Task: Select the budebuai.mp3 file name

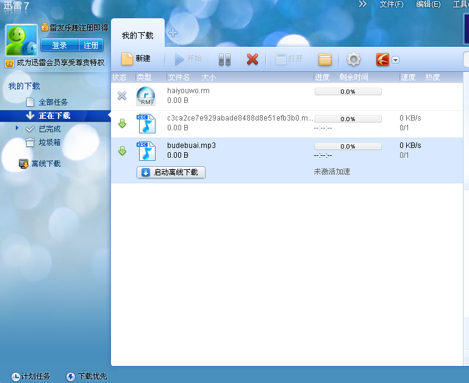Action: click(x=192, y=146)
